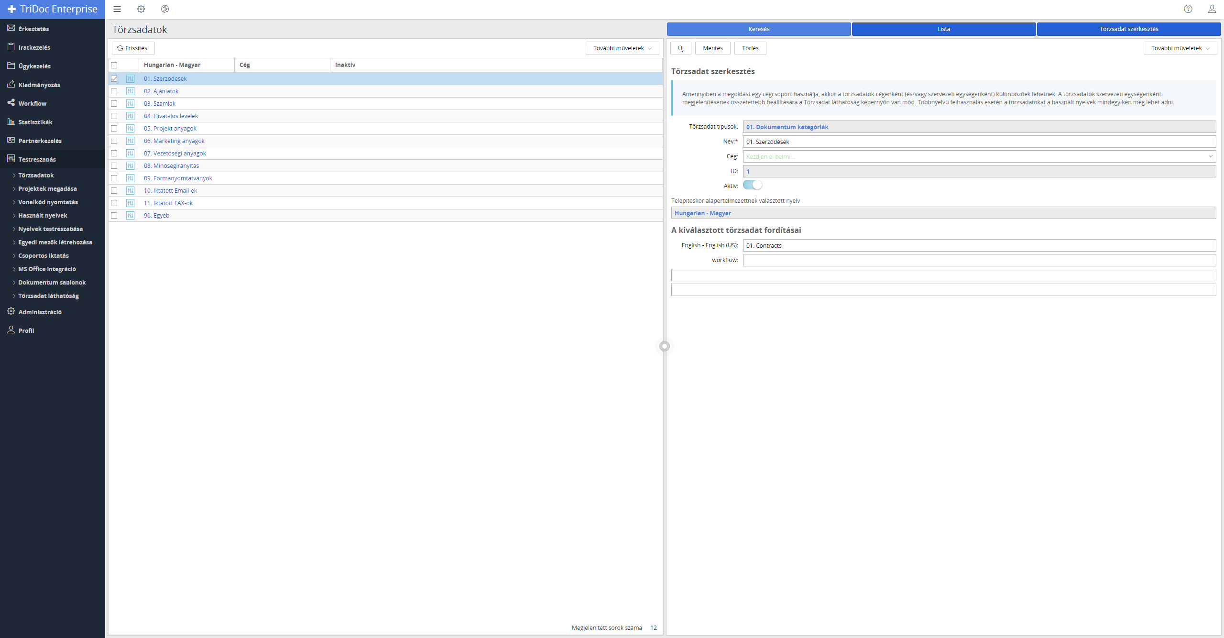This screenshot has width=1224, height=638.
Task: Open the help question mark icon
Action: [1188, 9]
